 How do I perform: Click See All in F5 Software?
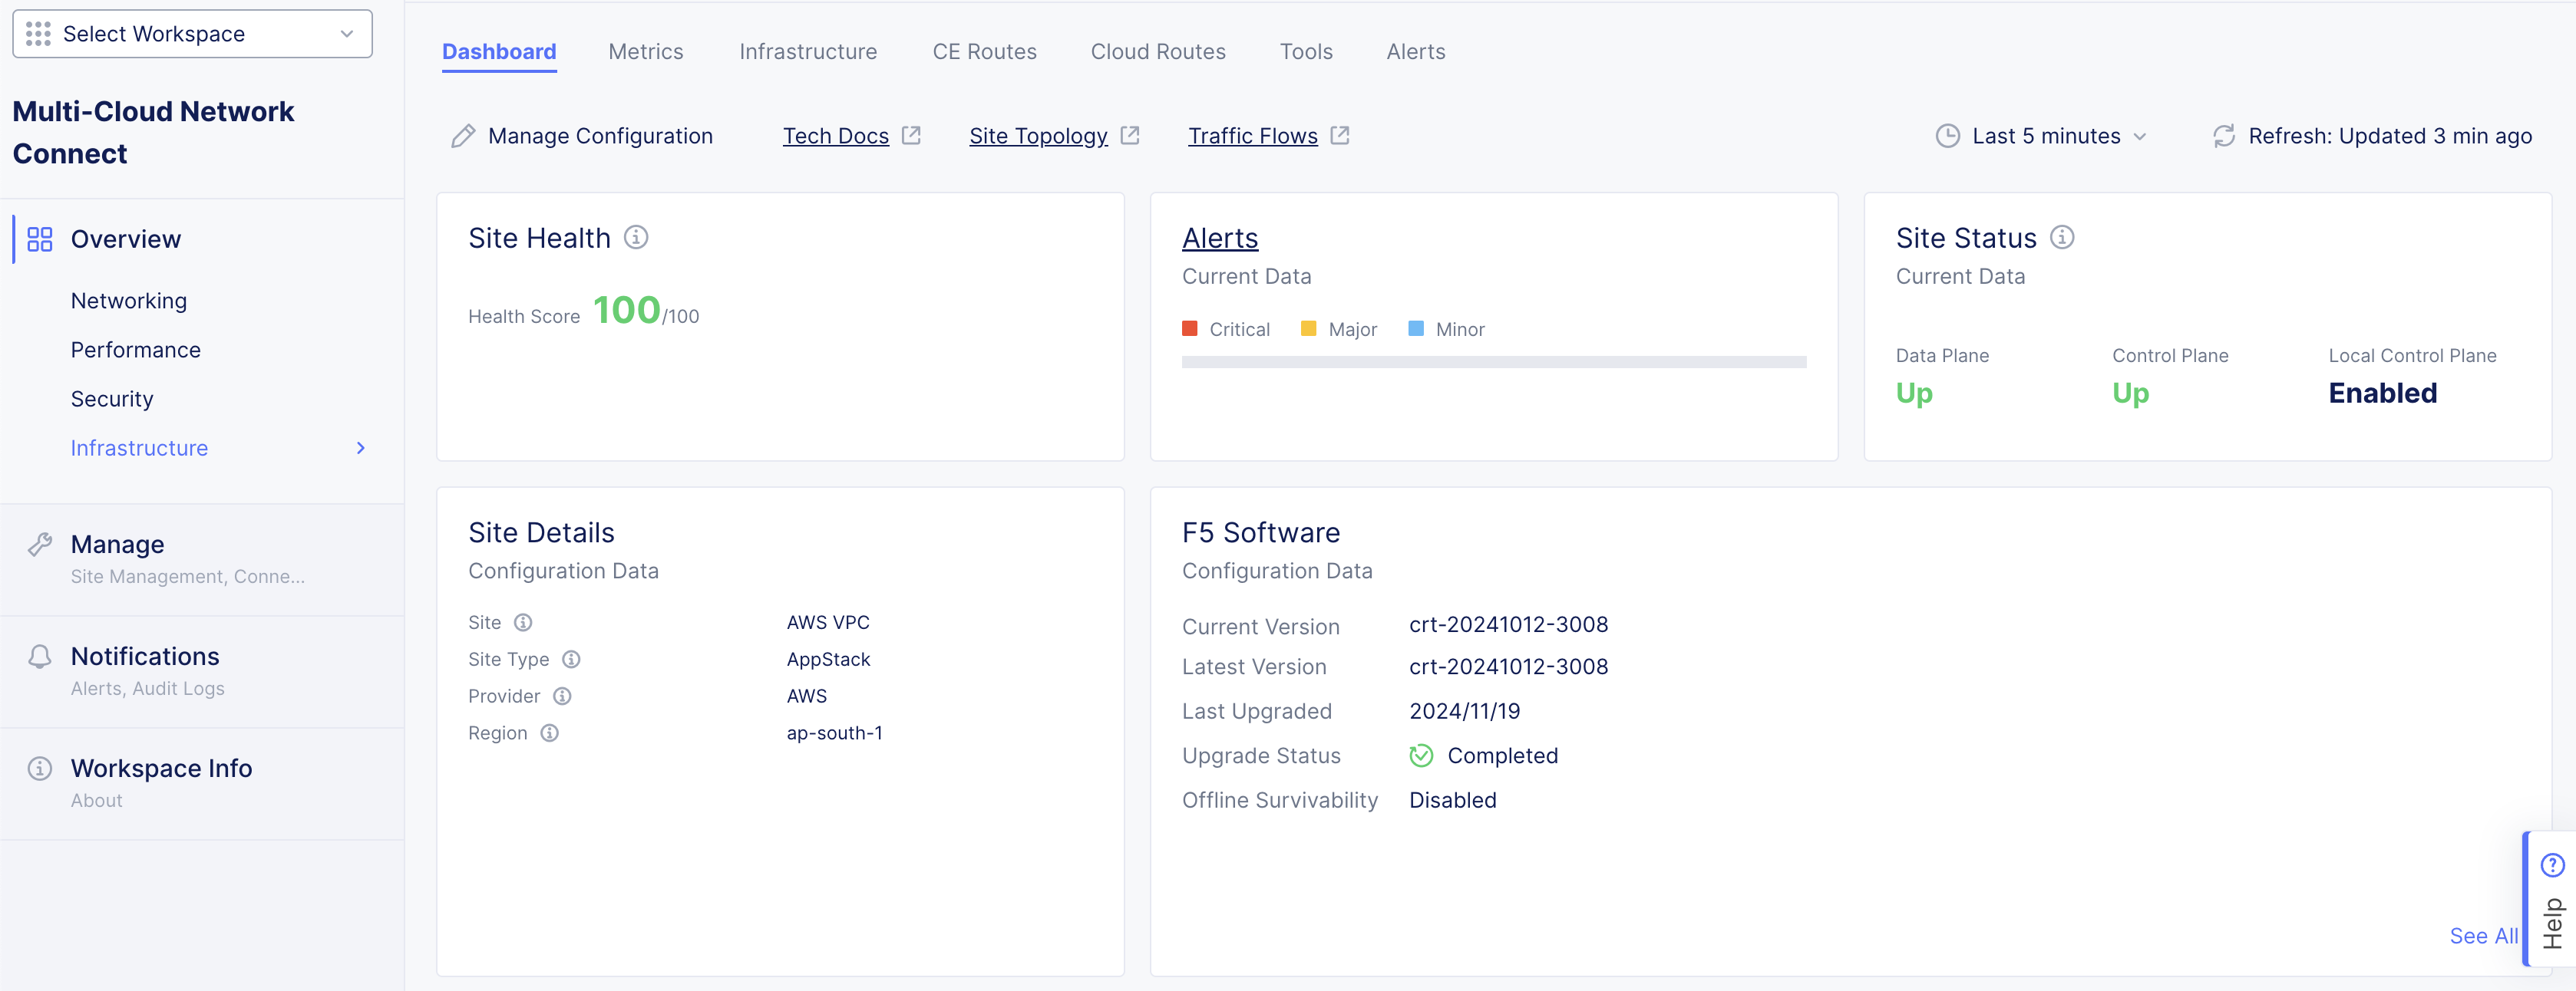[2483, 936]
